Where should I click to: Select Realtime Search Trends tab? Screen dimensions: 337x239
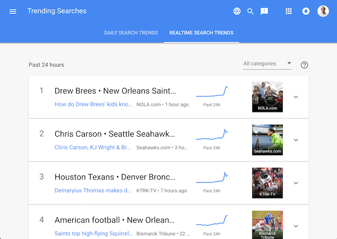point(201,33)
